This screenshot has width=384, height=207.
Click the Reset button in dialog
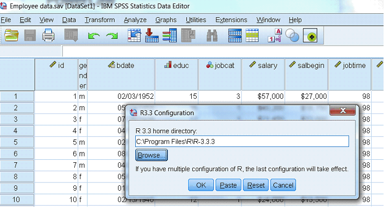[x=256, y=185]
